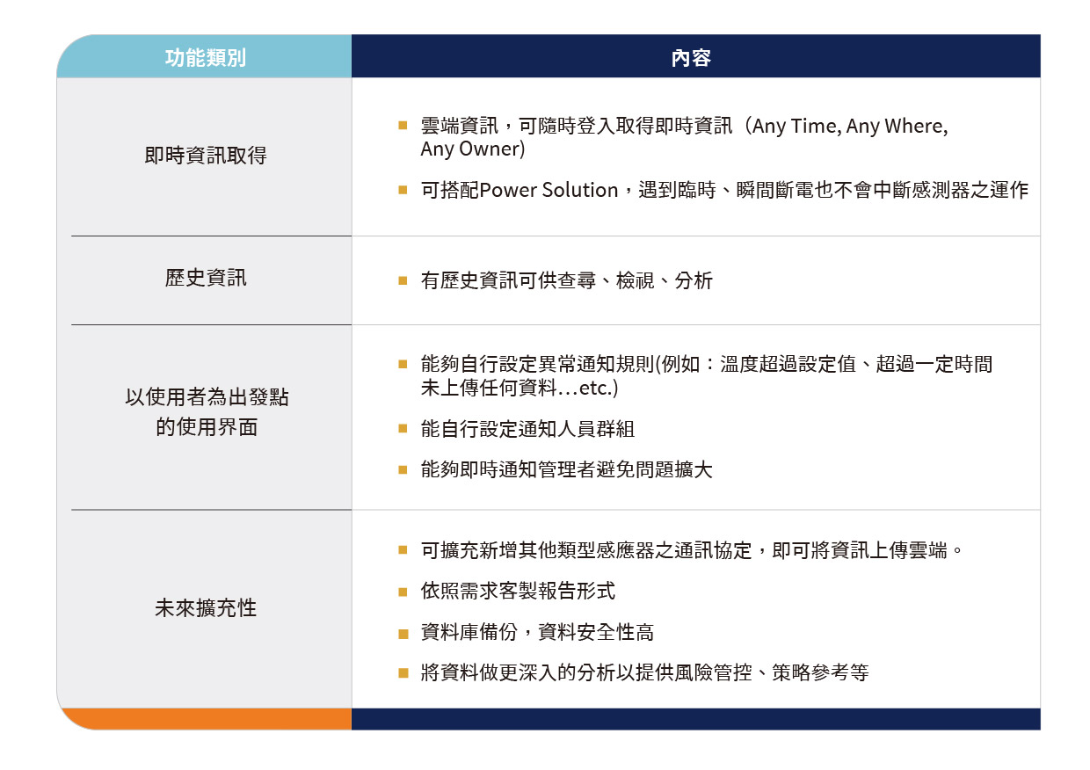Select the 歷史資訊 row label

[205, 279]
